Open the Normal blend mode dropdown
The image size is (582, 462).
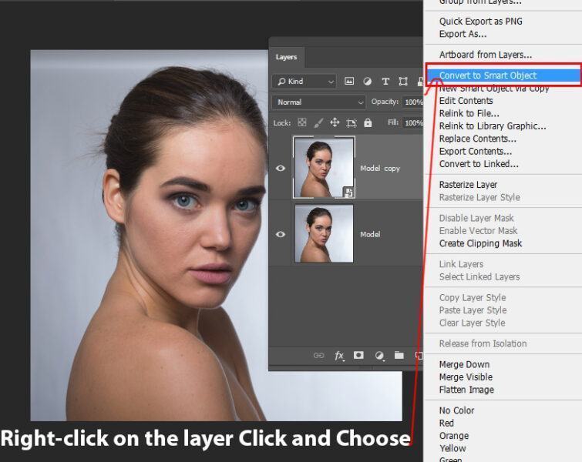tap(319, 102)
